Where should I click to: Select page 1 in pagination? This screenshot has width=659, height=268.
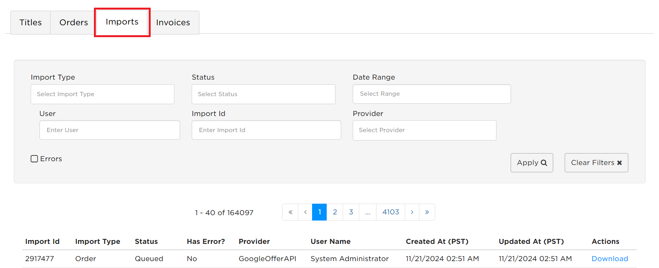(319, 212)
